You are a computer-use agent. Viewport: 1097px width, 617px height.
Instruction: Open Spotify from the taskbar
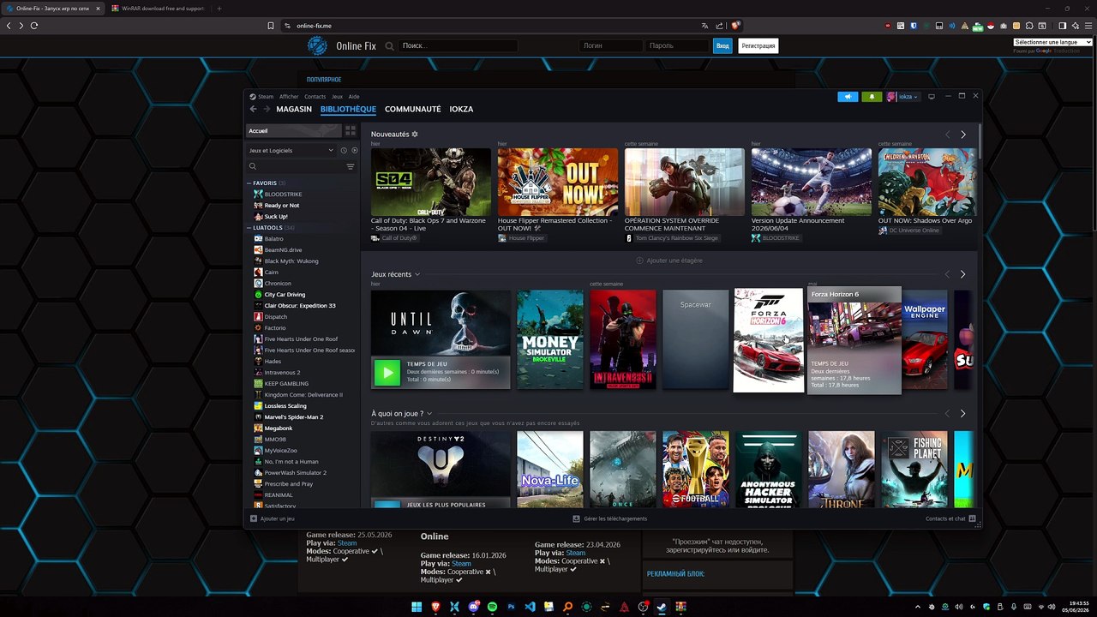[492, 607]
